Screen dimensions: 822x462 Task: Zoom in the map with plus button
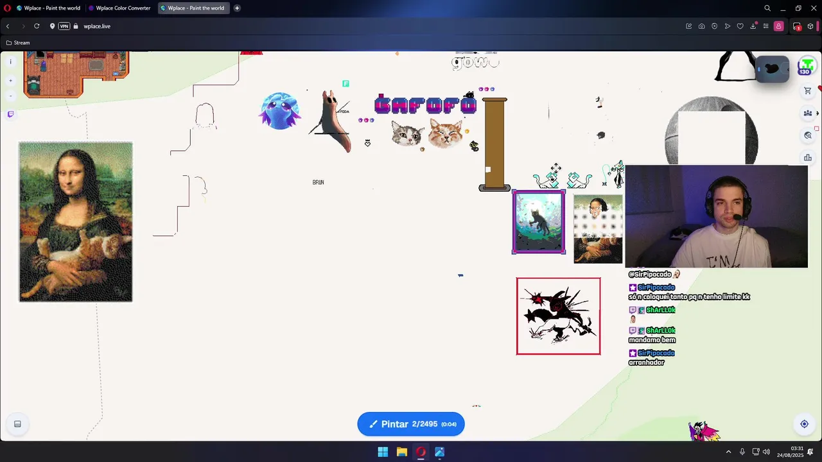click(10, 81)
